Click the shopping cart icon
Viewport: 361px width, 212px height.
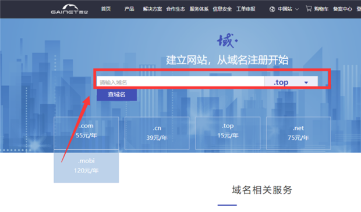click(x=309, y=9)
